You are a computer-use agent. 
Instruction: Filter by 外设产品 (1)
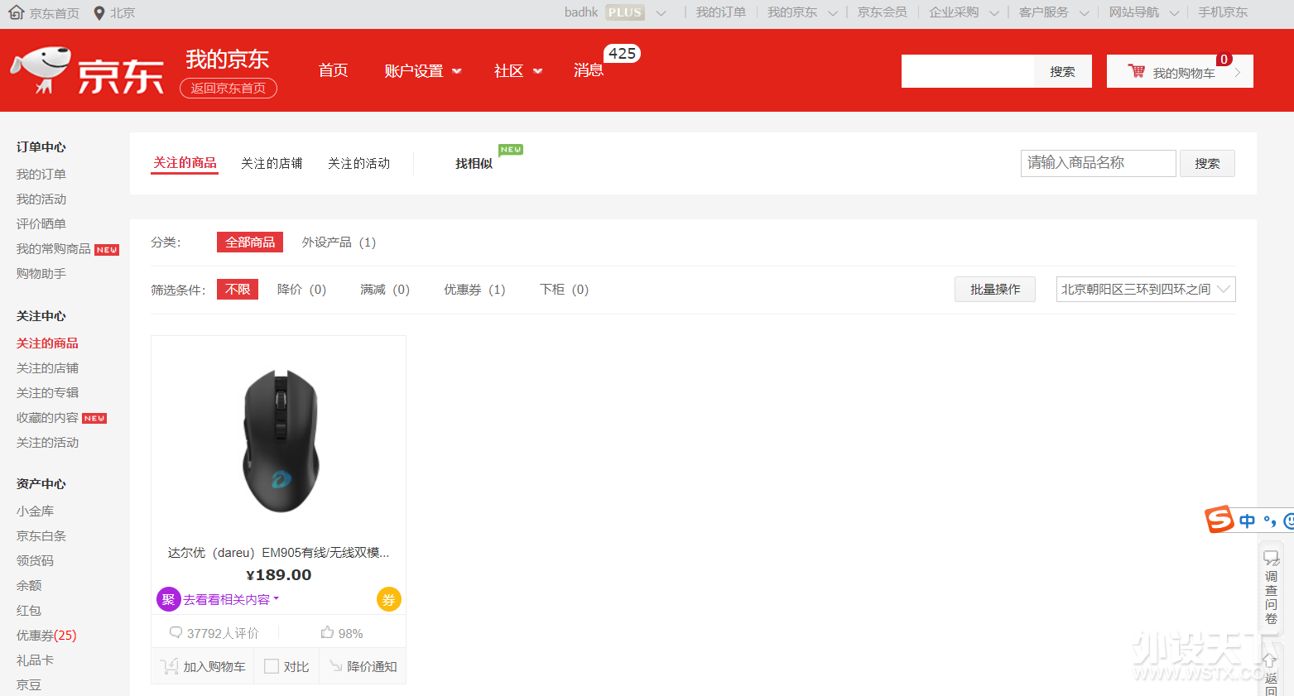point(339,242)
